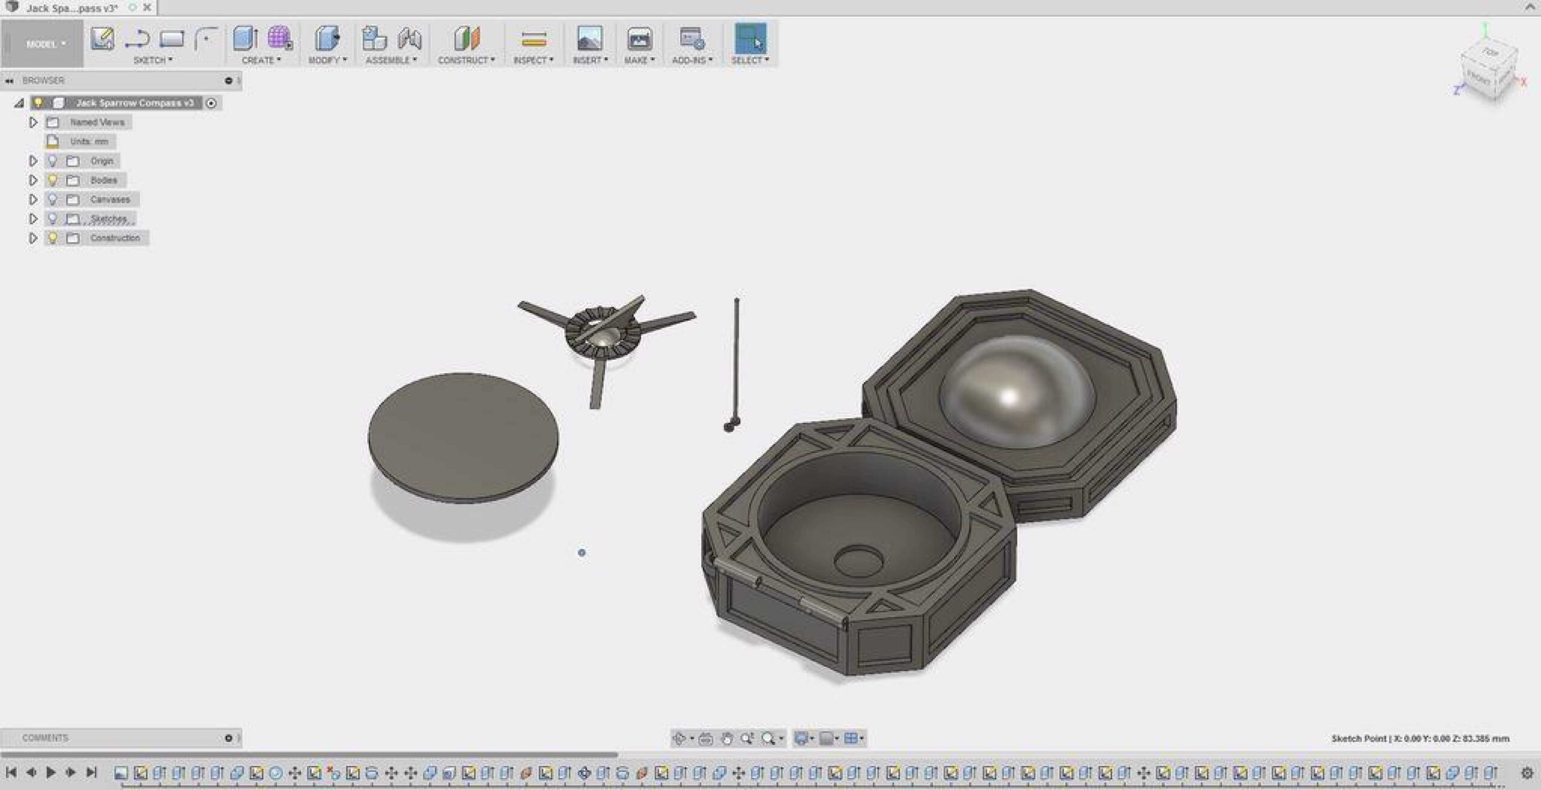Click the timeline horizontal scrollbar
The image size is (1541, 790).
point(309,754)
